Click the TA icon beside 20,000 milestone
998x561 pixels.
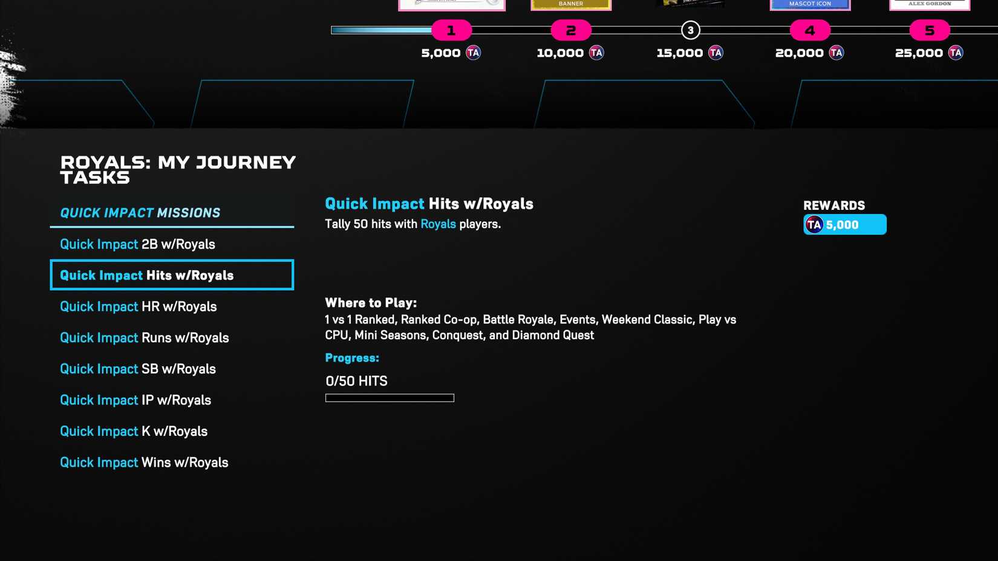(836, 53)
